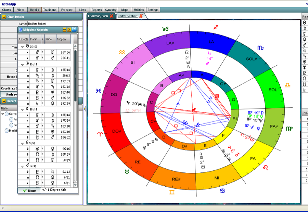Click the Gemini glyph below the wheel
This screenshot has height=212, width=308.
point(171,193)
